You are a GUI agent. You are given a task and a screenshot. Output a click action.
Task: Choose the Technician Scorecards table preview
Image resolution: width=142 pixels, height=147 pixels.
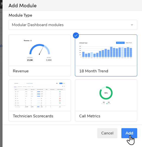[40, 95]
